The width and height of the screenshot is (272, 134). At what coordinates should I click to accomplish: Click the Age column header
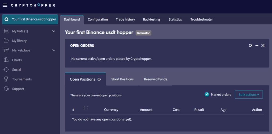(x=223, y=110)
